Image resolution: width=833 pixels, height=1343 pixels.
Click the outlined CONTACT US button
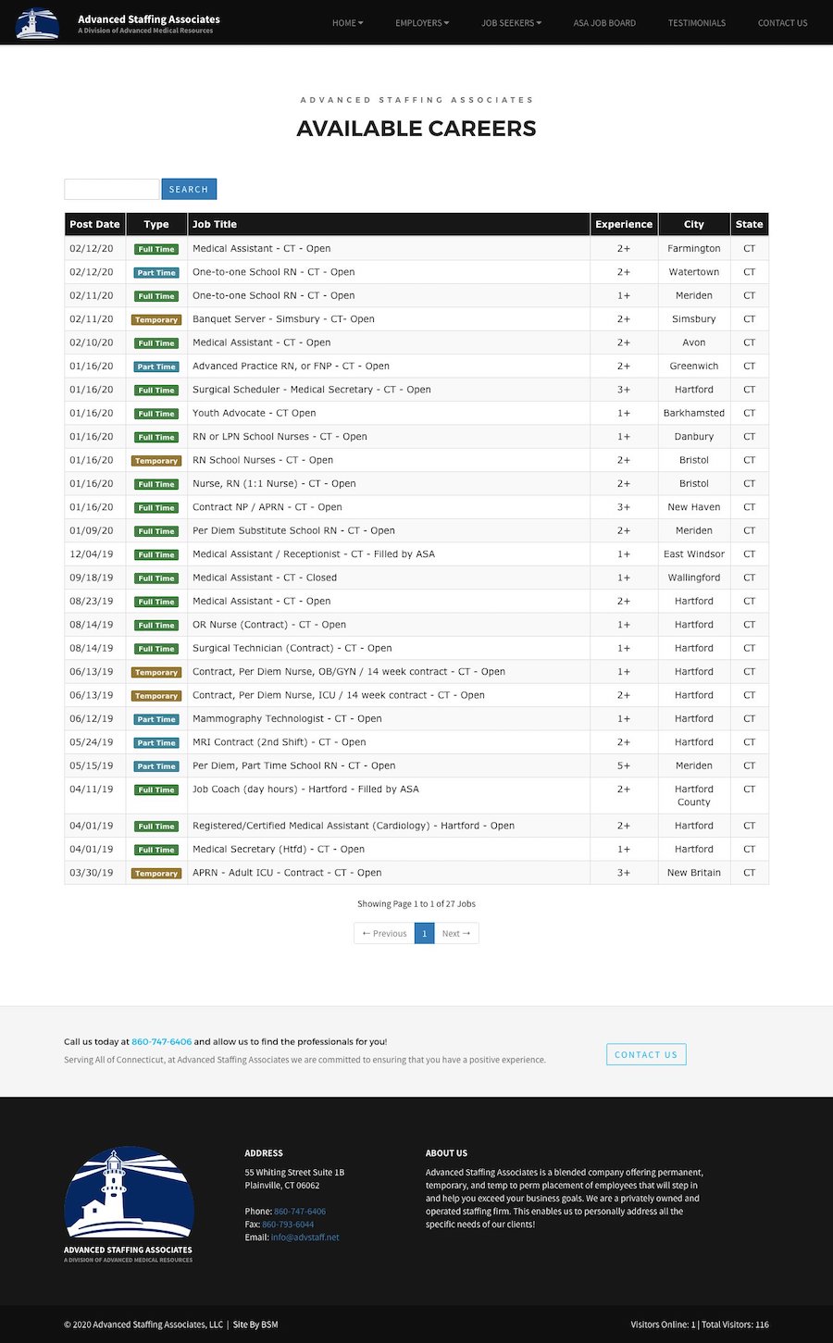(x=646, y=1054)
